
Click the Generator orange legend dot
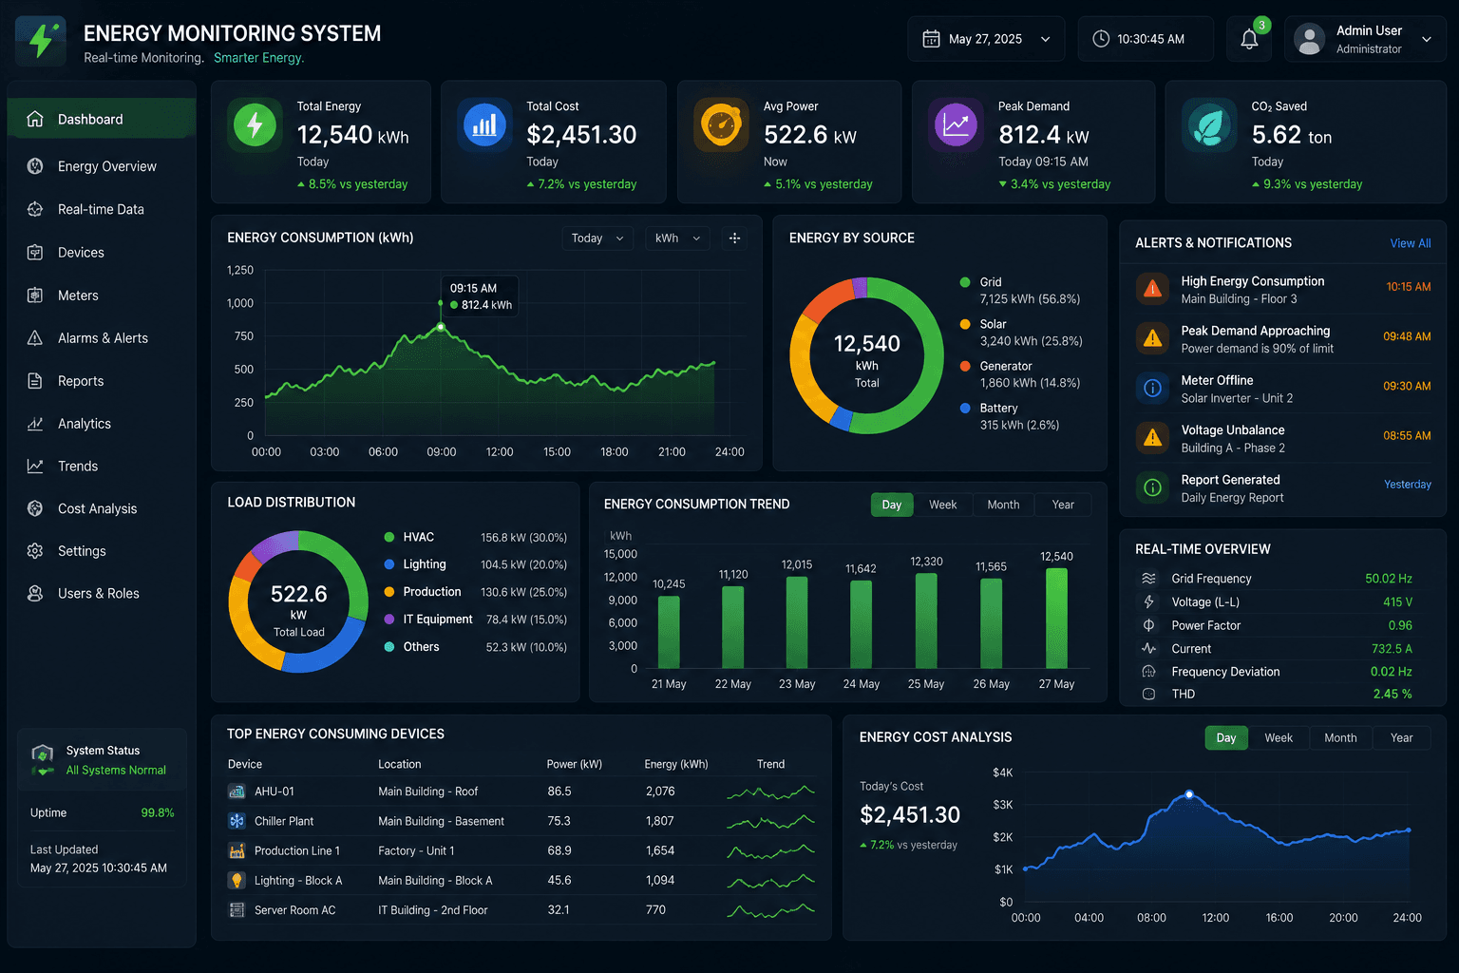(965, 366)
